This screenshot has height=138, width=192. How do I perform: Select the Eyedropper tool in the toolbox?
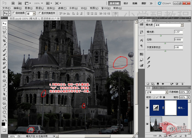pyautogui.click(x=4, y=45)
